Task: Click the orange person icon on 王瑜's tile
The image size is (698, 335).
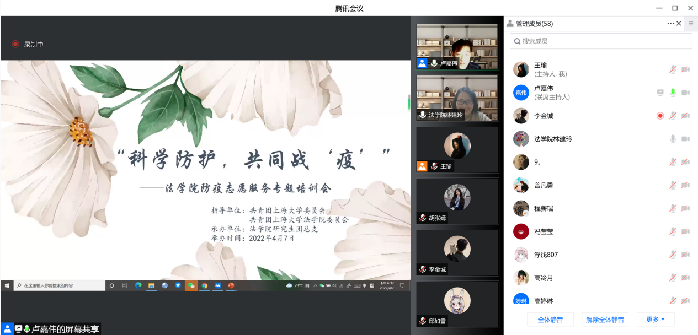Action: (x=422, y=166)
